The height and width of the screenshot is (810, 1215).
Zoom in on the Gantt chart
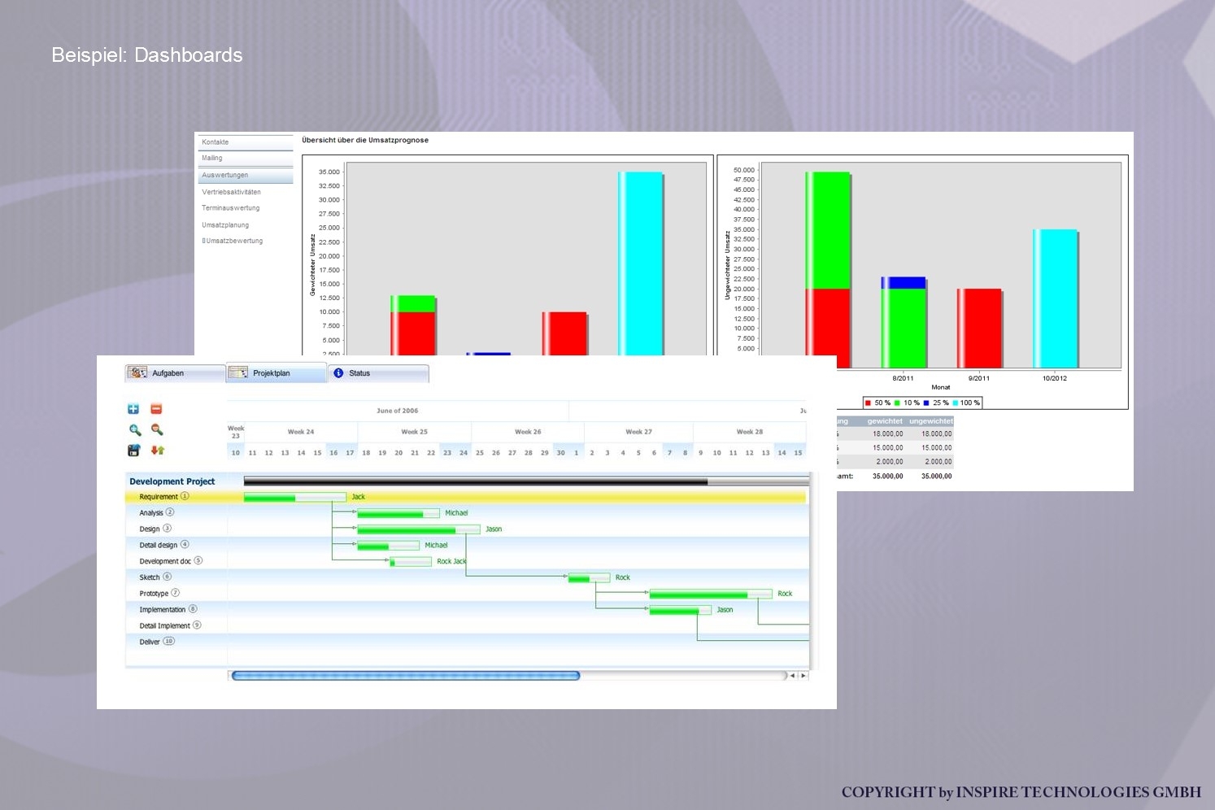coord(134,429)
